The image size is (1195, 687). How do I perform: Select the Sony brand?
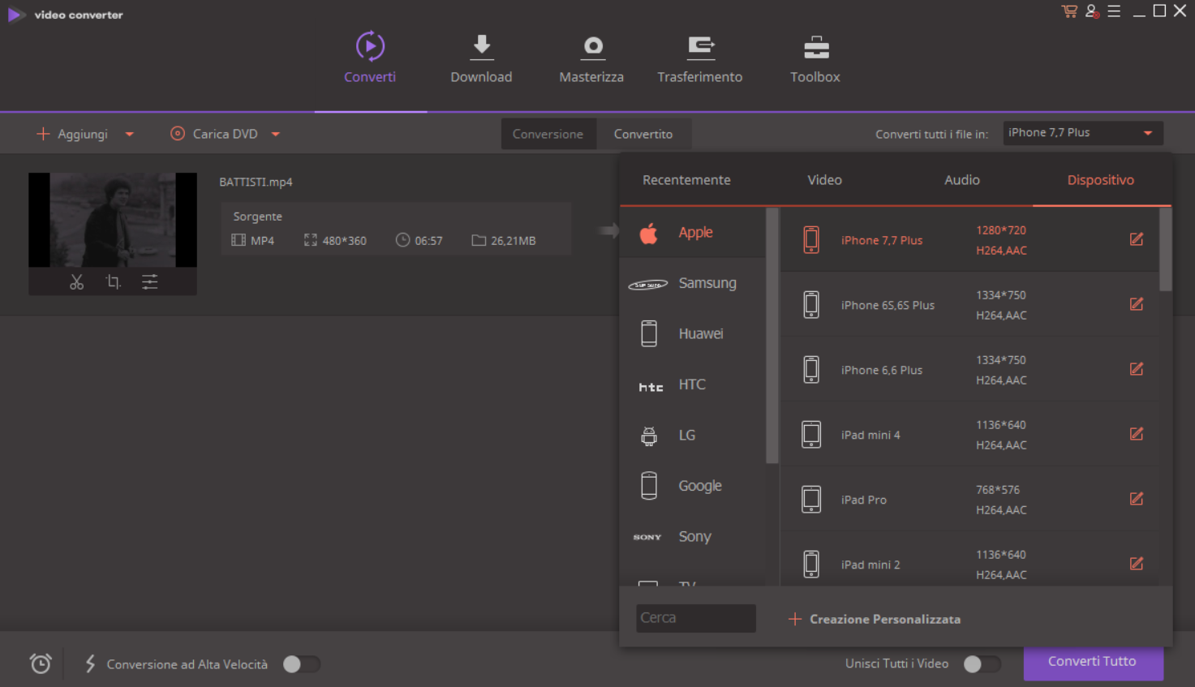point(692,536)
